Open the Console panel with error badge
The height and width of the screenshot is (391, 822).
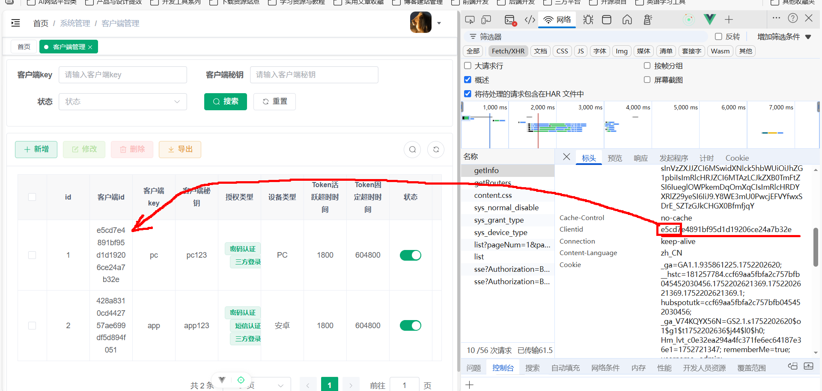(510, 20)
